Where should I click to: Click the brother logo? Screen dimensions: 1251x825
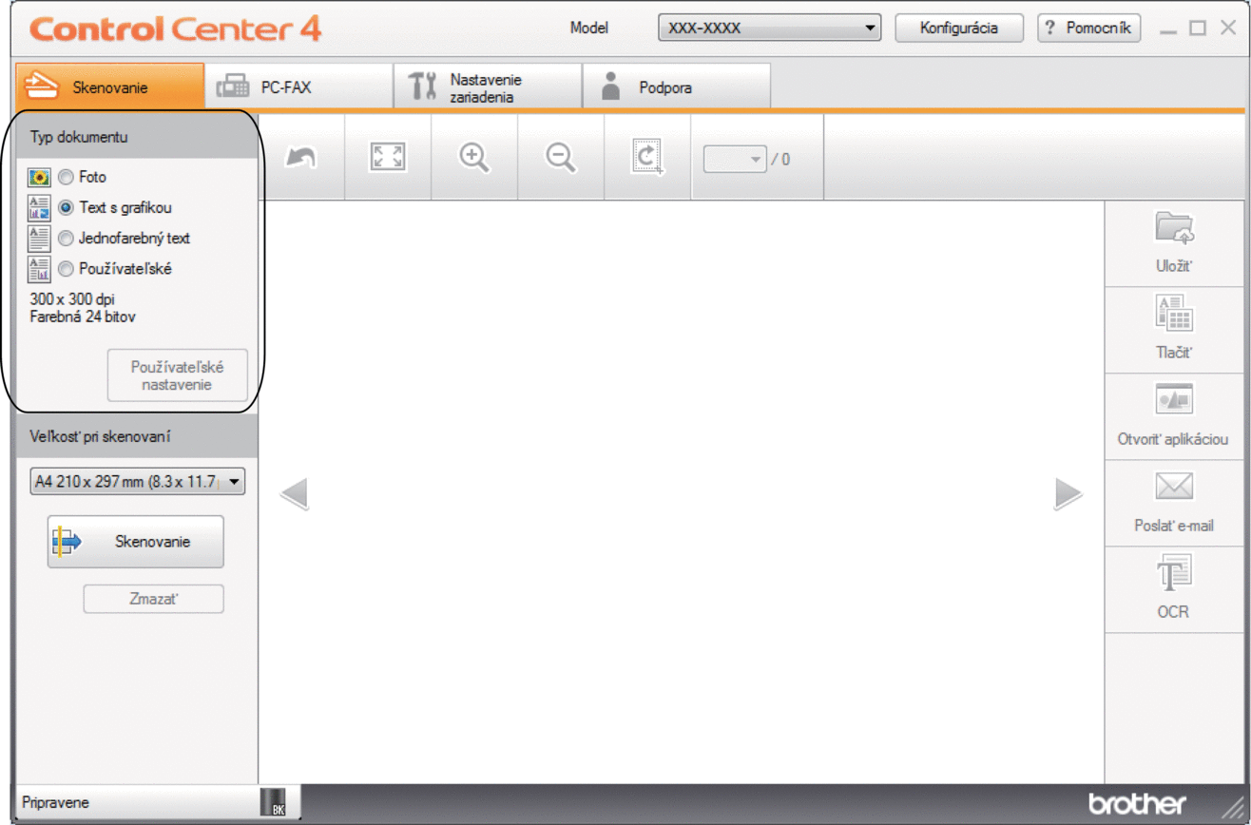pyautogui.click(x=1138, y=803)
